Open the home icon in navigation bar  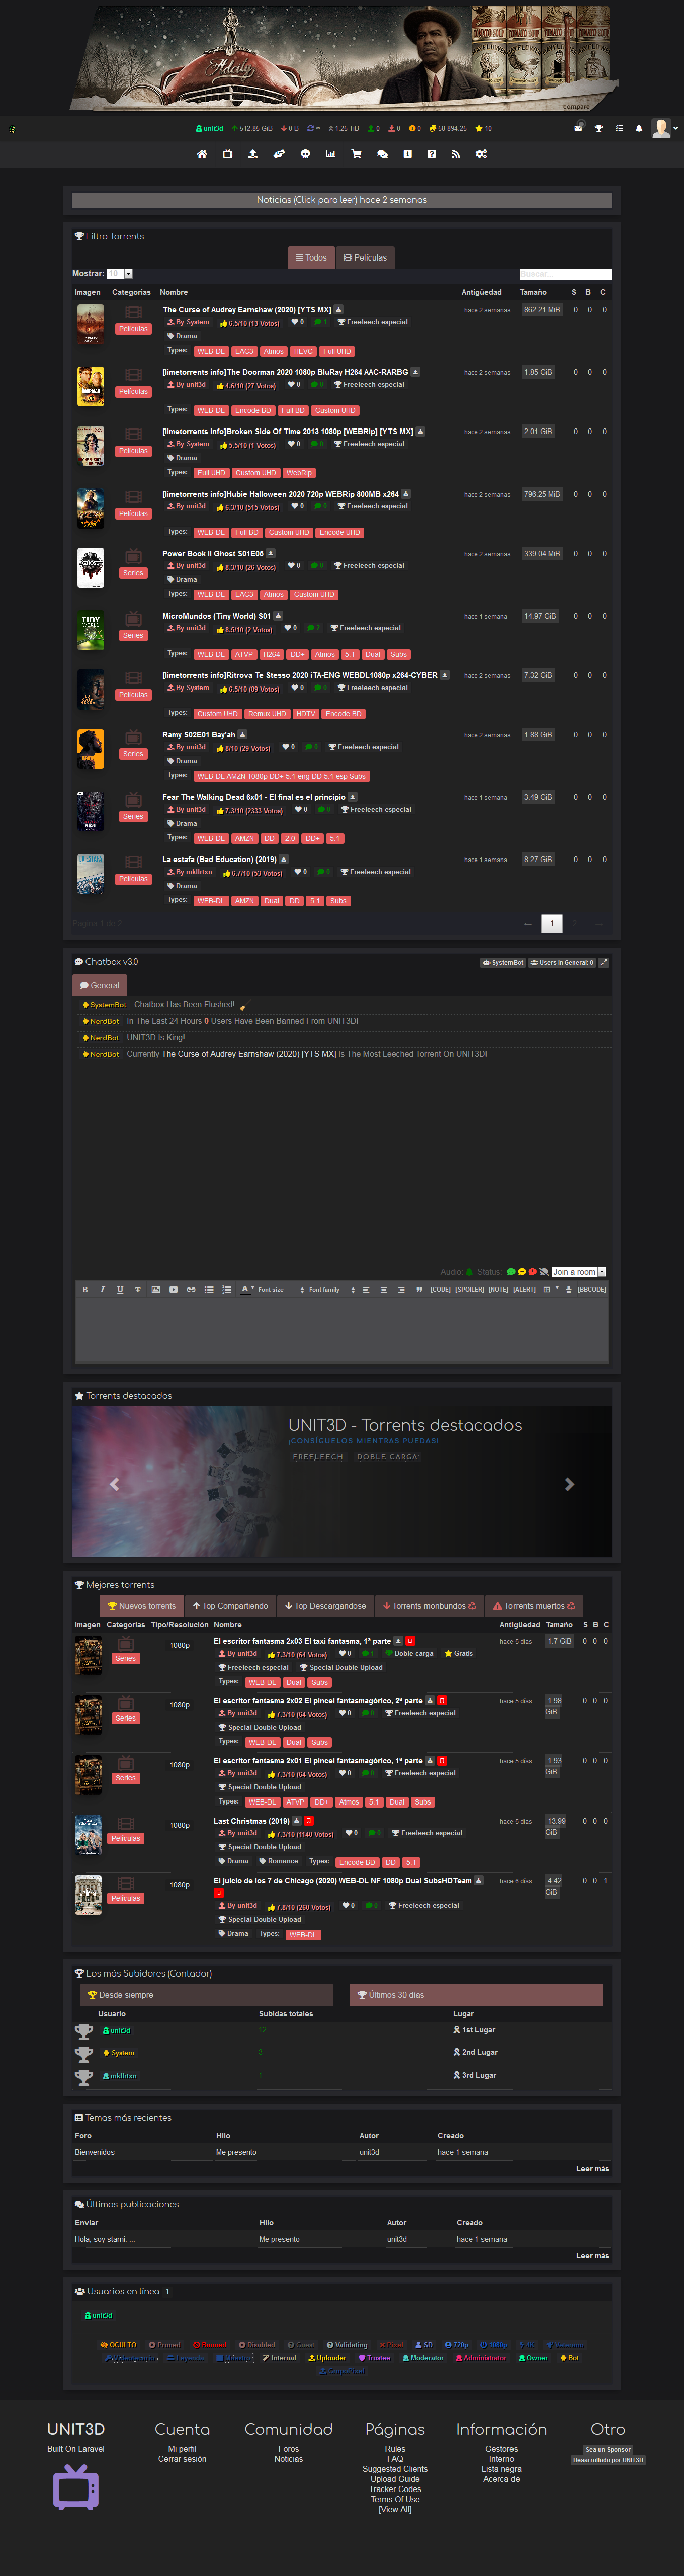[x=202, y=154]
